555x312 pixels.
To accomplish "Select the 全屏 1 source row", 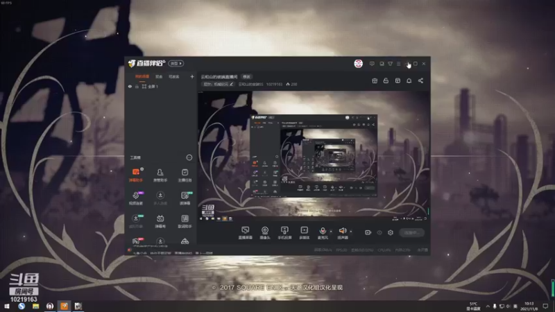I will [161, 86].
